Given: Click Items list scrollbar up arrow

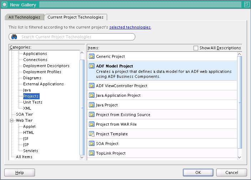Looking at the screenshot, I should (x=239, y=54).
